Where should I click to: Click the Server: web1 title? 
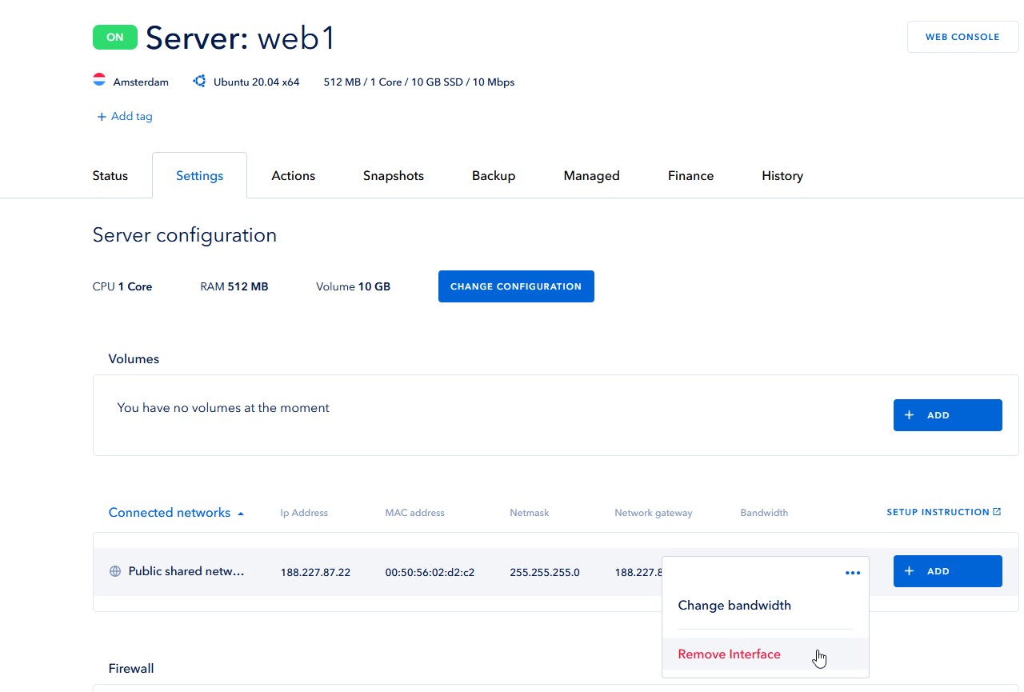coord(240,38)
